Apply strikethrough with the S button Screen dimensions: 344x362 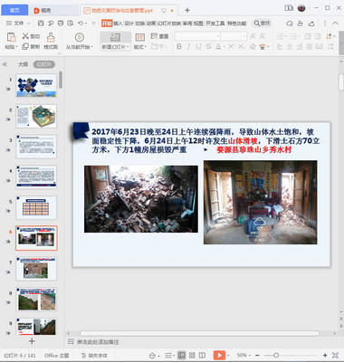point(208,46)
